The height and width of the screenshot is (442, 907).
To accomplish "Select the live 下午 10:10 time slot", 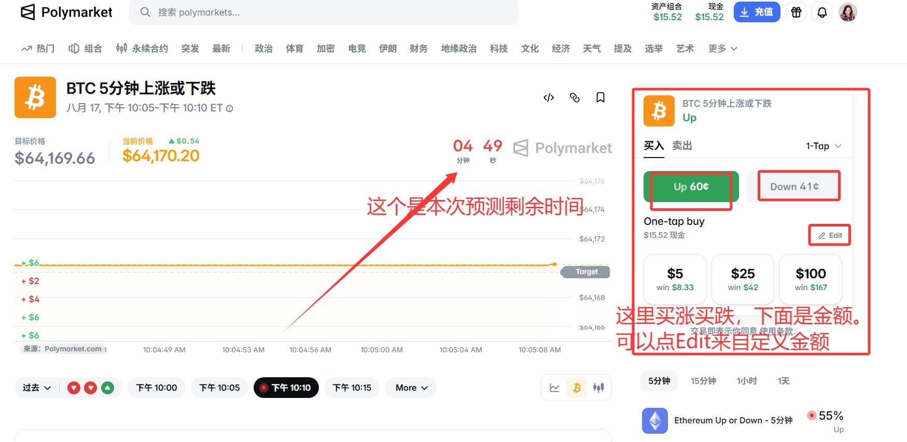I will (286, 388).
